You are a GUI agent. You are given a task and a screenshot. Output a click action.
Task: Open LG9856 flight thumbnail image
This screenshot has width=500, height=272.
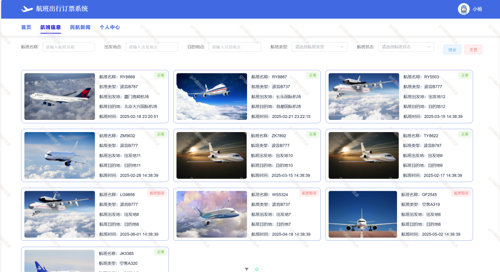[60, 214]
